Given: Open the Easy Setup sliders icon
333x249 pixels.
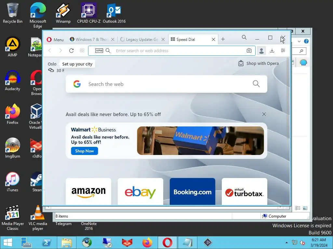Looking at the screenshot, I should 283,50.
